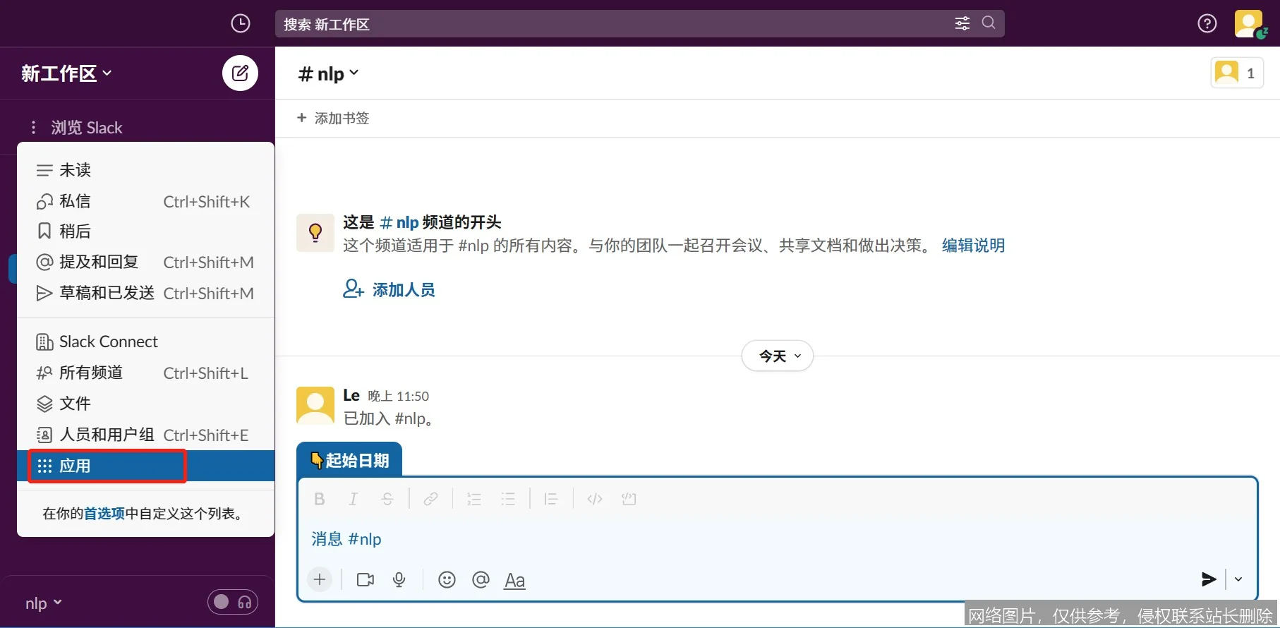The image size is (1280, 628).
Task: Toggle formatting toolbar with Aa icon
Action: pyautogui.click(x=514, y=580)
